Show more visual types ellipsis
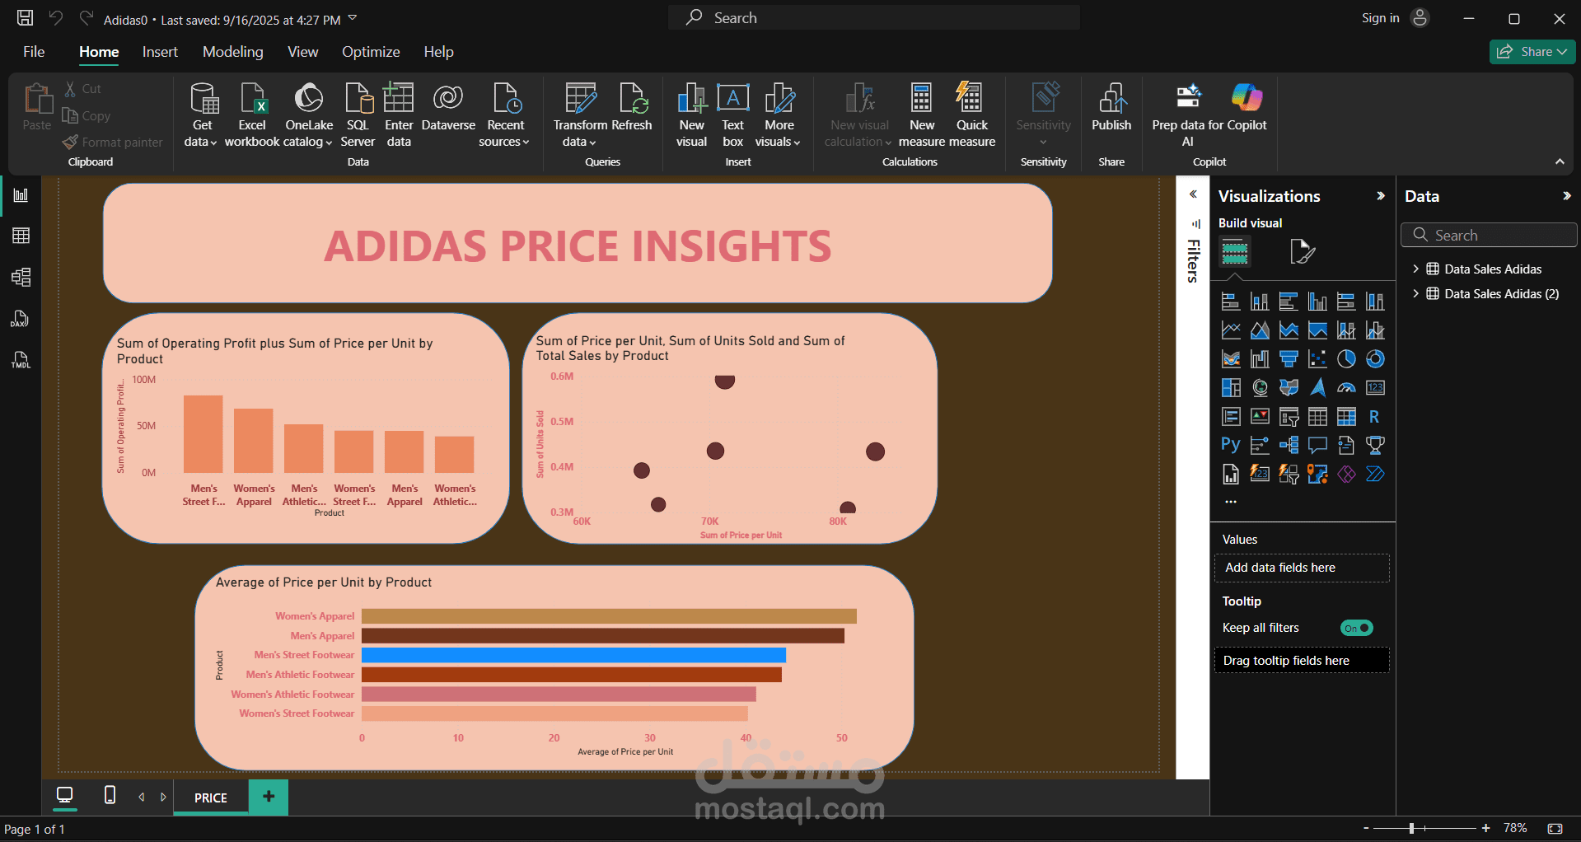Image resolution: width=1581 pixels, height=842 pixels. click(1230, 501)
